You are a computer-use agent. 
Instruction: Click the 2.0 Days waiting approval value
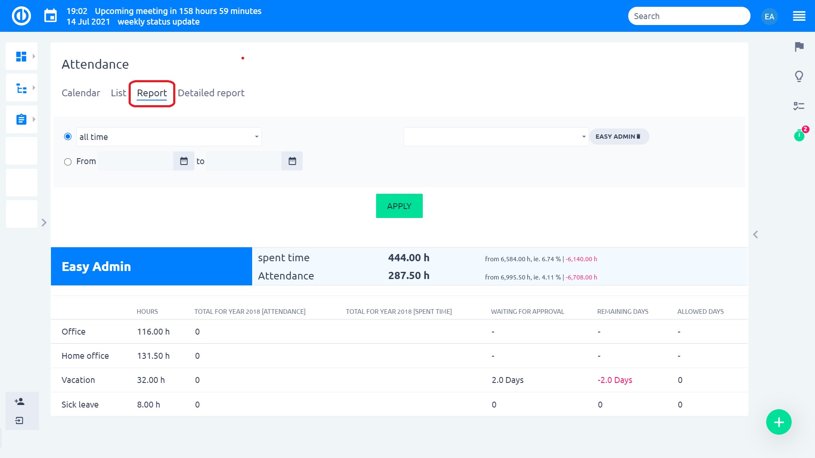pyautogui.click(x=508, y=380)
